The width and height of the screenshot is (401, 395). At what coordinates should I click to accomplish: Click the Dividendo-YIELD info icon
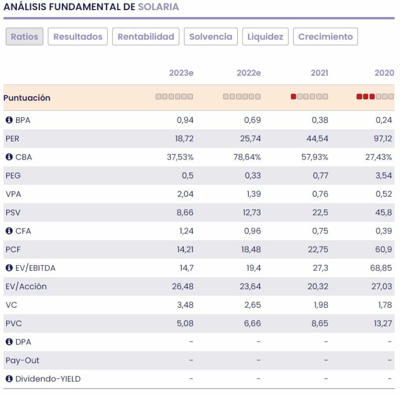pos(9,380)
